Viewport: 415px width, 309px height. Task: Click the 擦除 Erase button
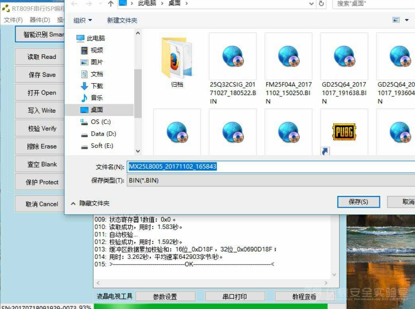coord(40,146)
